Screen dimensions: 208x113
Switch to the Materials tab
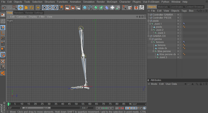click(163, 7)
